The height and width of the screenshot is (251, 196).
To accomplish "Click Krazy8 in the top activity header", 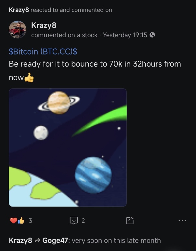I will tap(19, 10).
